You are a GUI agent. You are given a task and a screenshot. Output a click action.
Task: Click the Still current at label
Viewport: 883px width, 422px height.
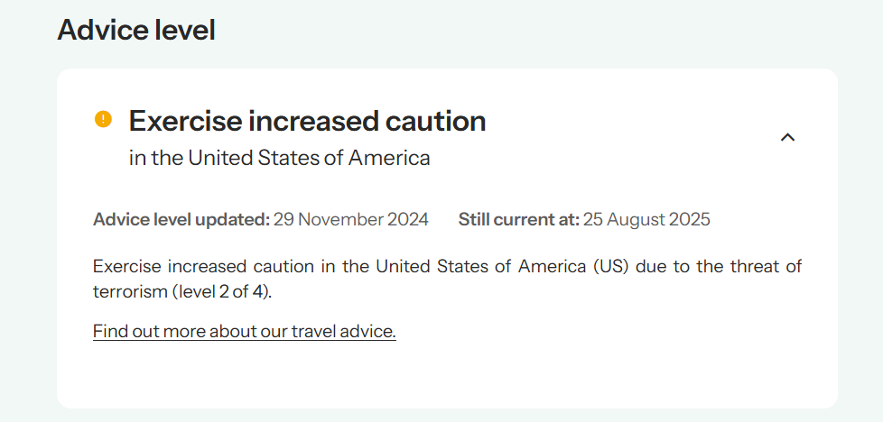(x=518, y=219)
